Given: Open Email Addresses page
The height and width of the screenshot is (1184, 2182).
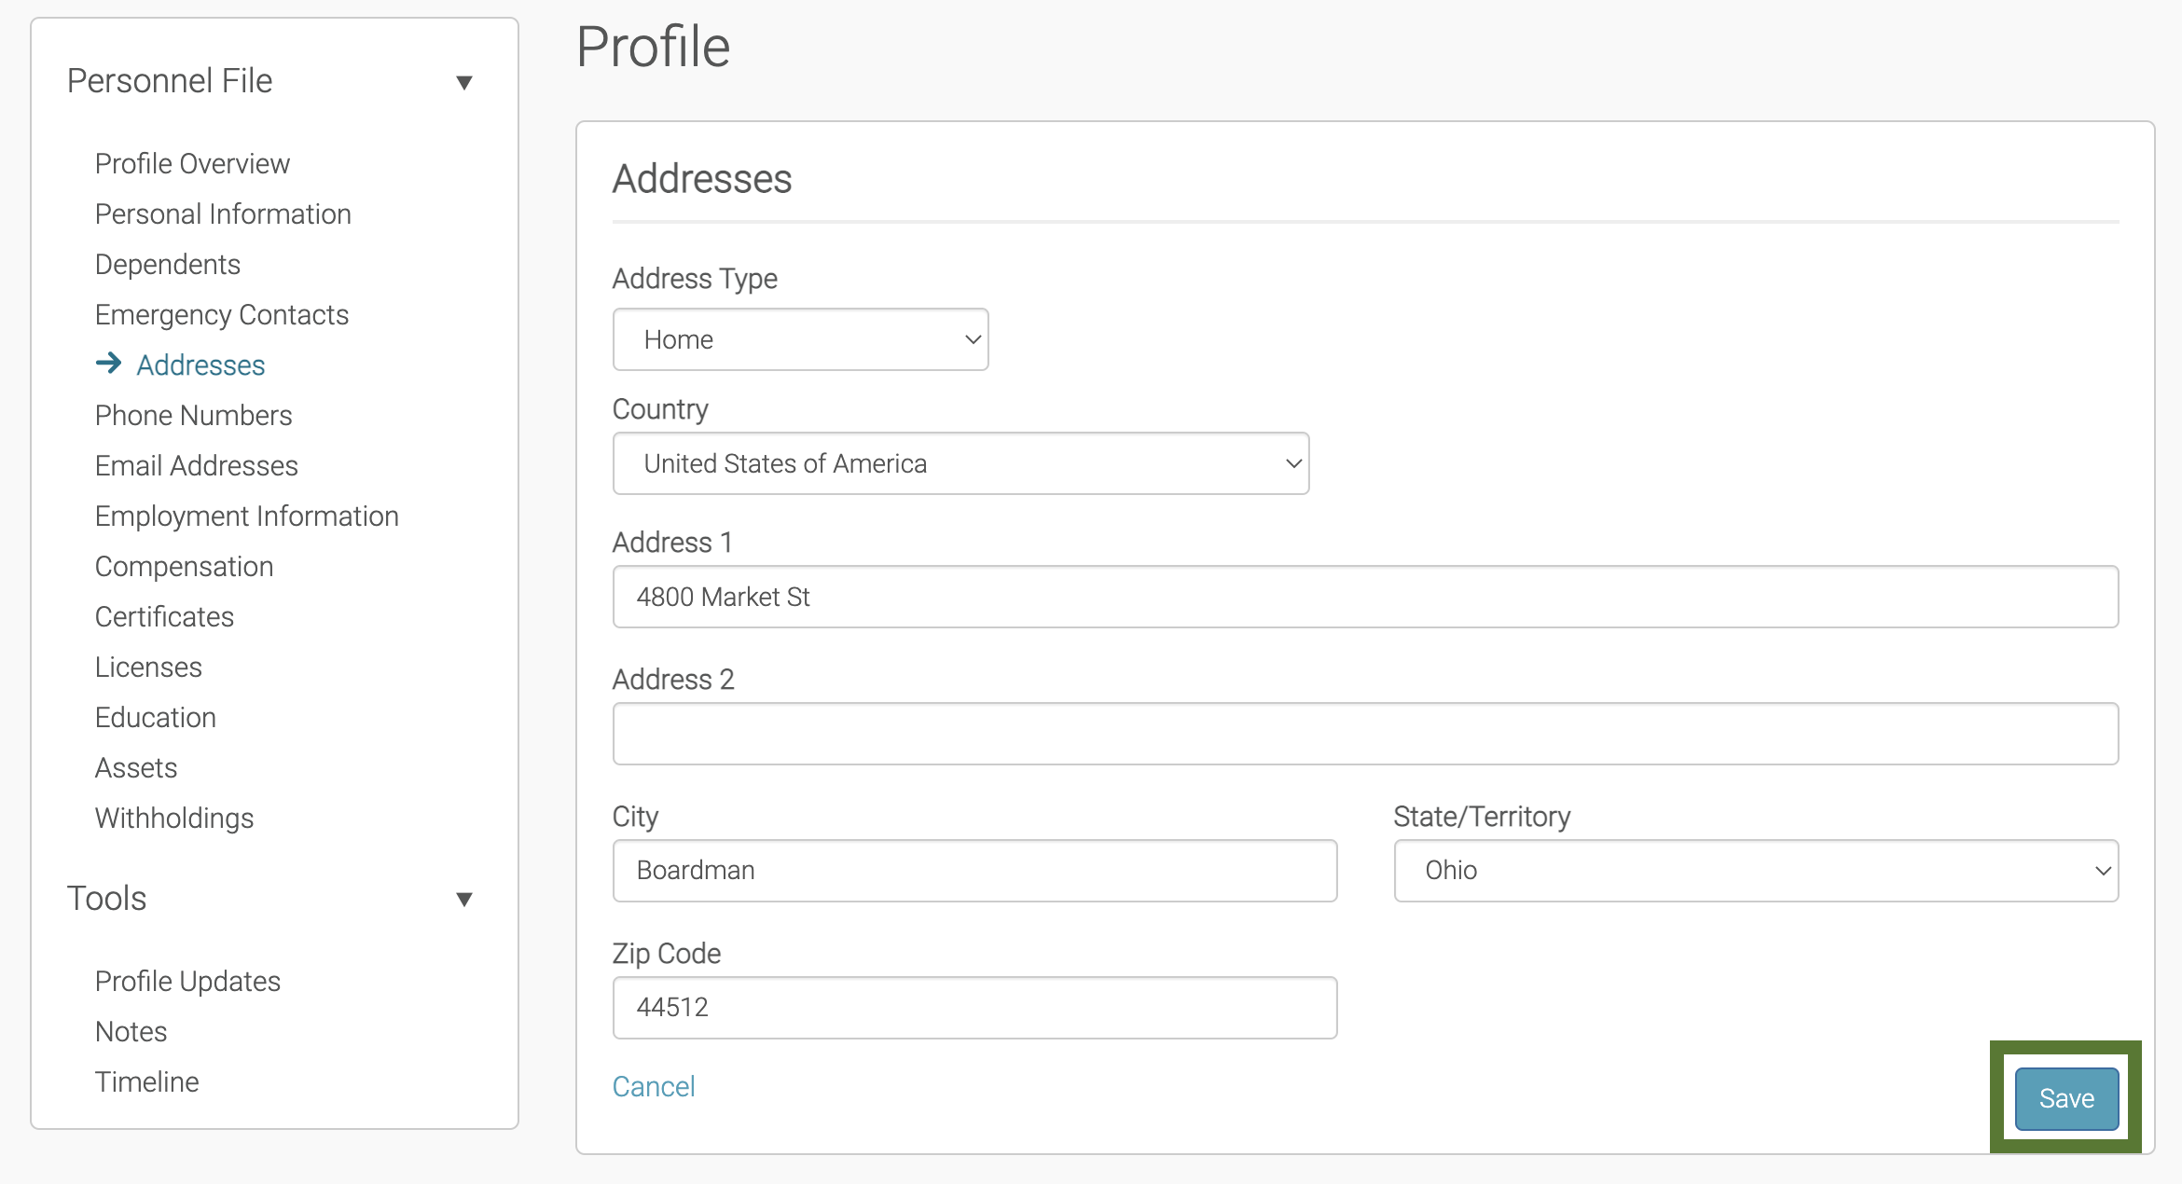Looking at the screenshot, I should [x=196, y=465].
